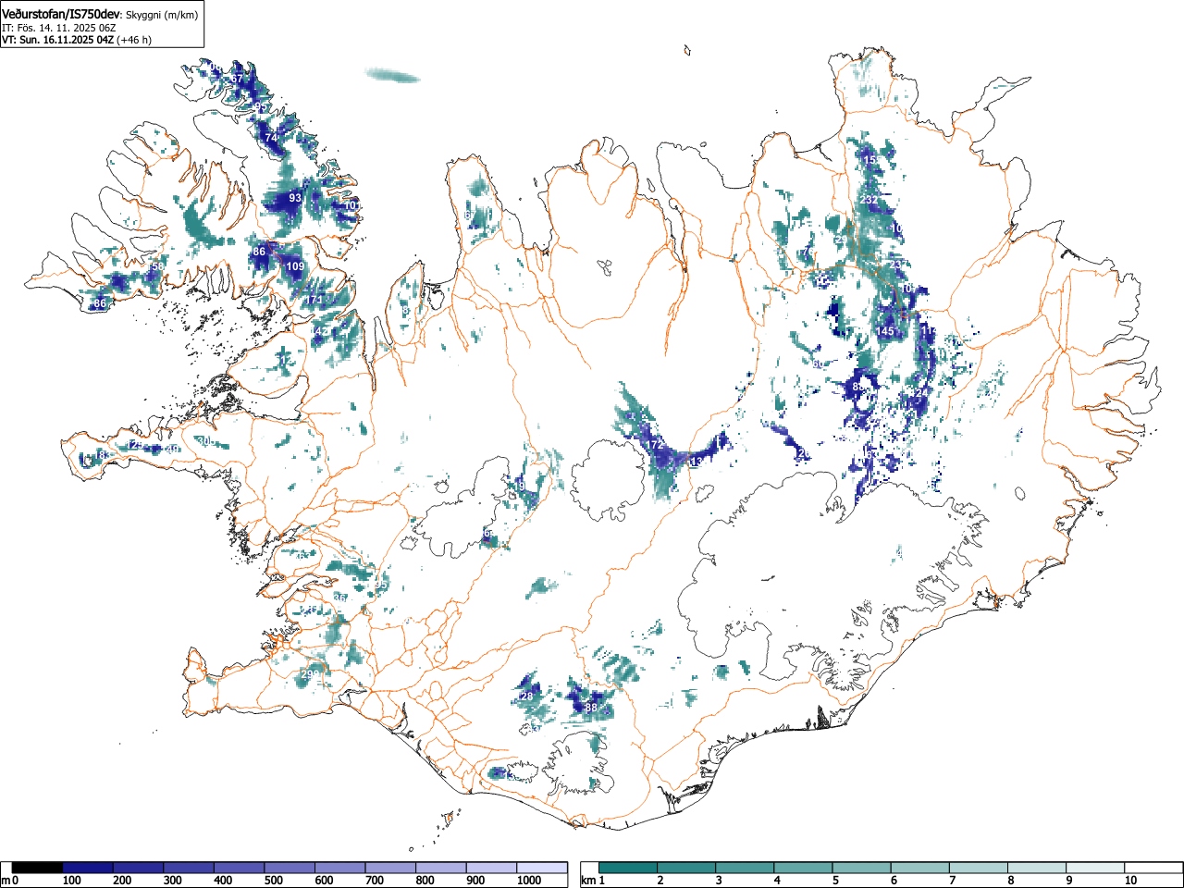The width and height of the screenshot is (1184, 888).
Task: Click the 'm' unit label on legend
Action: [x=6, y=880]
